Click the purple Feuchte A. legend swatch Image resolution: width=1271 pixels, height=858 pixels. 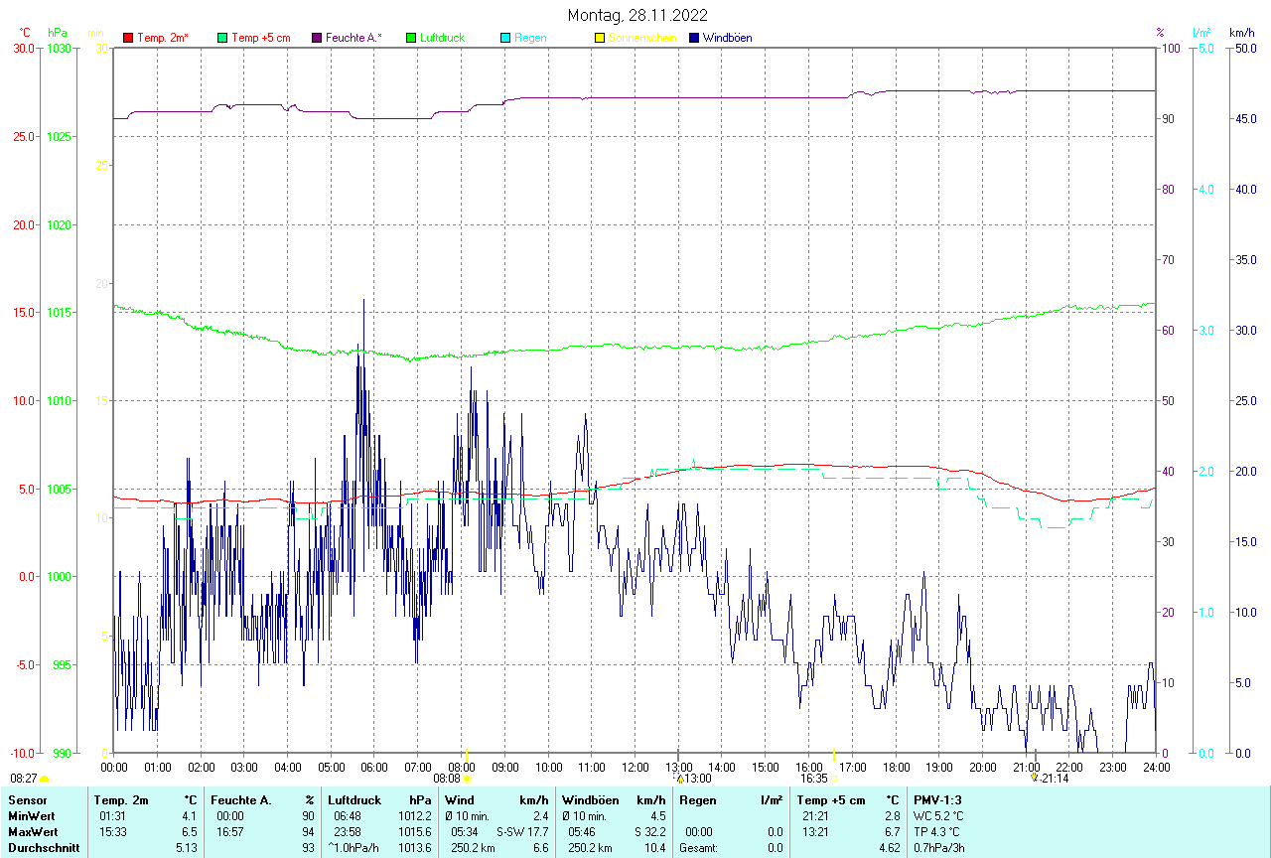pos(317,38)
